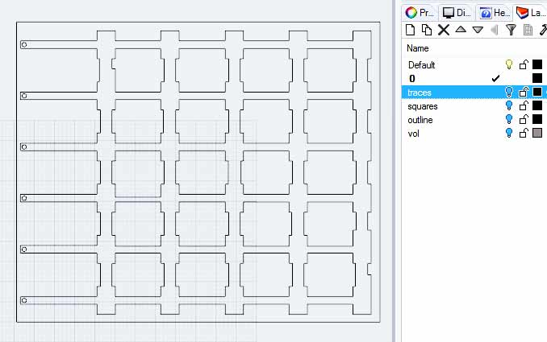The width and height of the screenshot is (547, 342).
Task: Delete layer with the X icon
Action: (x=444, y=30)
